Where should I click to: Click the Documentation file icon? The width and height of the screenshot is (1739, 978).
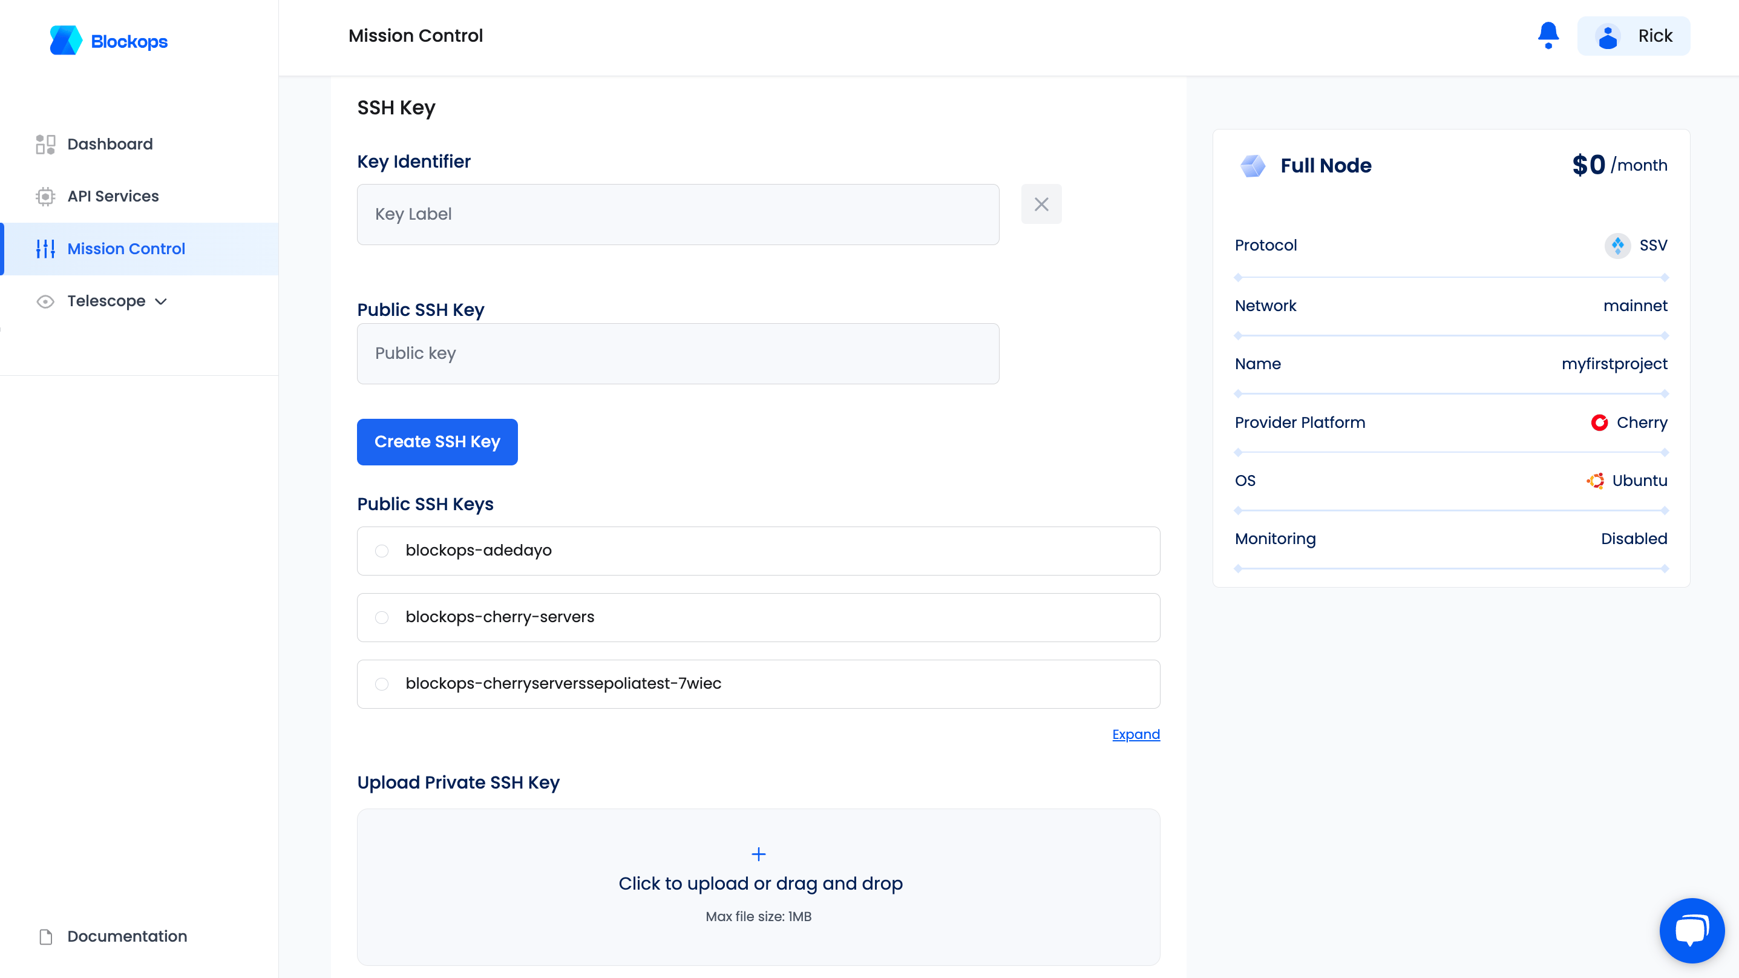46,937
